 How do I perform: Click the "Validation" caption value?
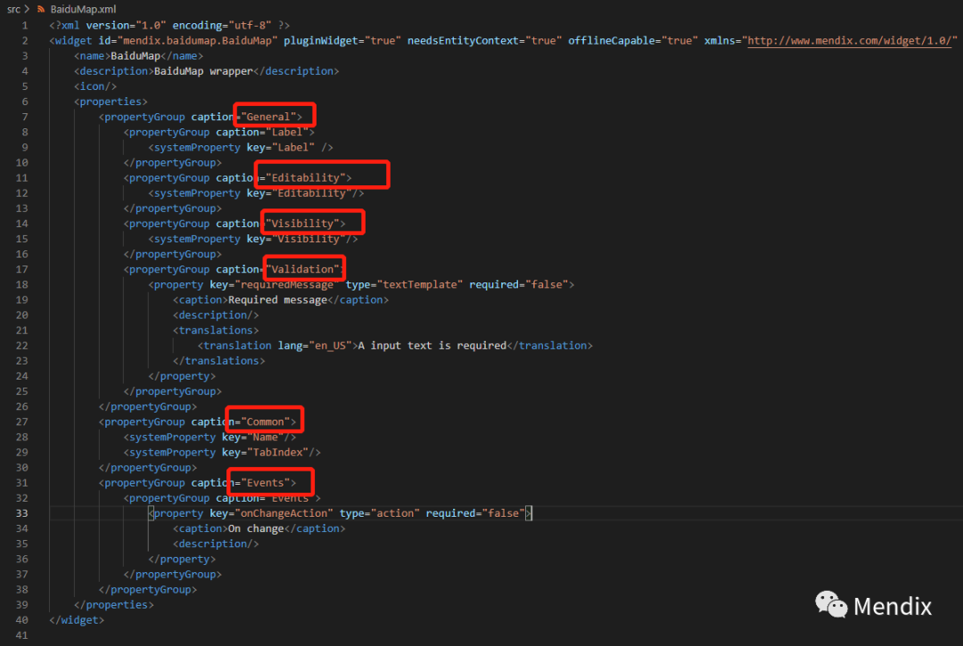pyautogui.click(x=302, y=269)
